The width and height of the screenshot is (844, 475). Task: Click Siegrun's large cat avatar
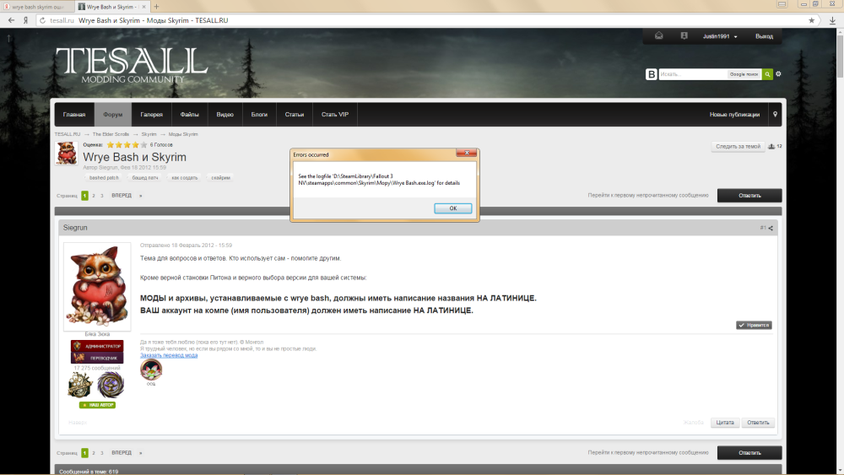[x=97, y=286]
